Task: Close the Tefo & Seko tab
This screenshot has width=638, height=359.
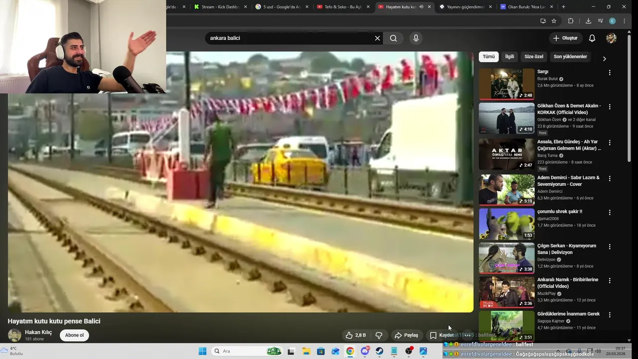Action: pyautogui.click(x=368, y=7)
